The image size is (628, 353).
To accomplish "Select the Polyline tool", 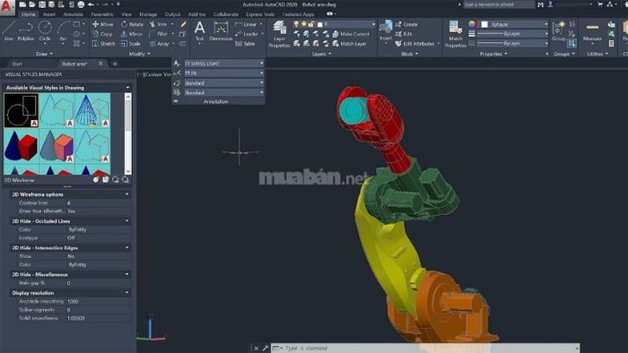I will (x=26, y=31).
